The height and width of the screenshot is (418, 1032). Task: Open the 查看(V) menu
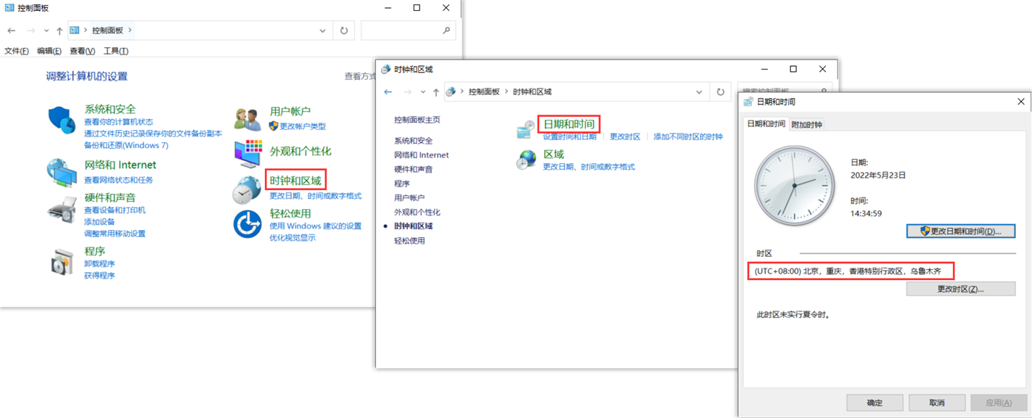pos(82,51)
